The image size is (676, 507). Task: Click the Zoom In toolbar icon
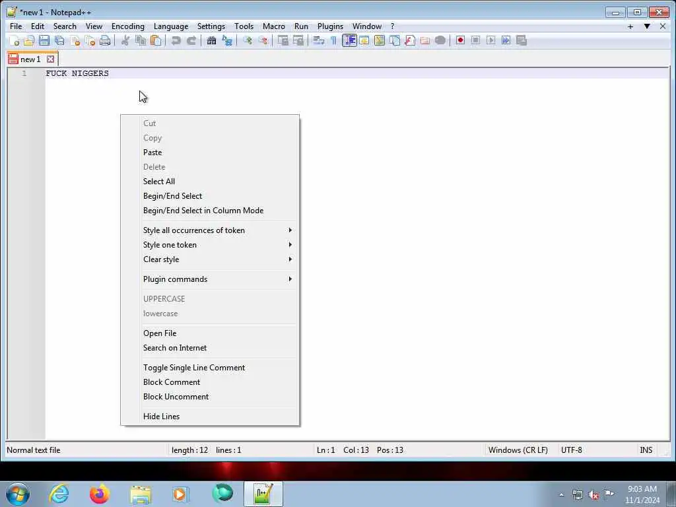[x=248, y=40]
